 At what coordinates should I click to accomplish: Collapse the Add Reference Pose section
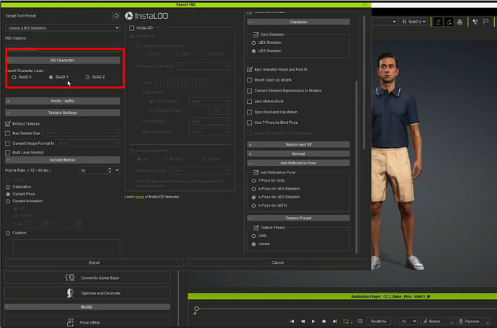298,163
